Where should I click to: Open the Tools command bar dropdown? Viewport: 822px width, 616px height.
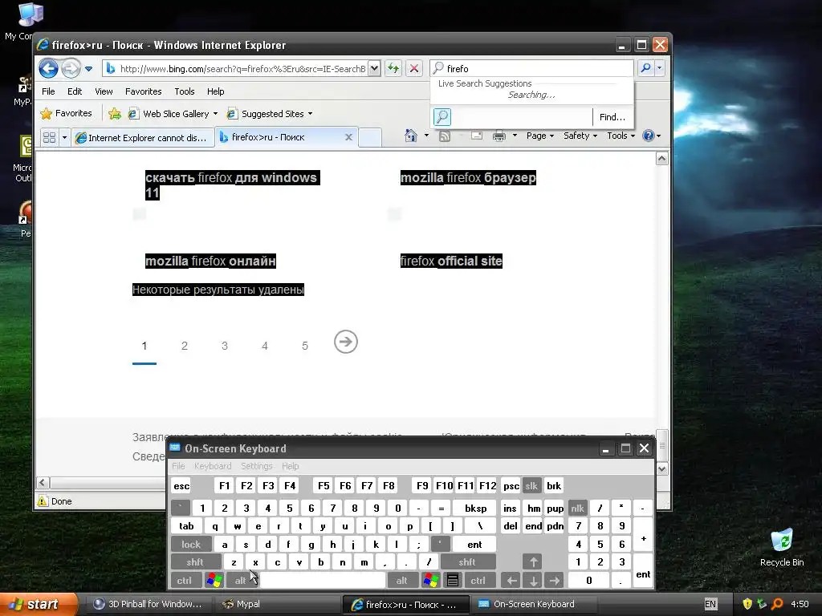(621, 136)
